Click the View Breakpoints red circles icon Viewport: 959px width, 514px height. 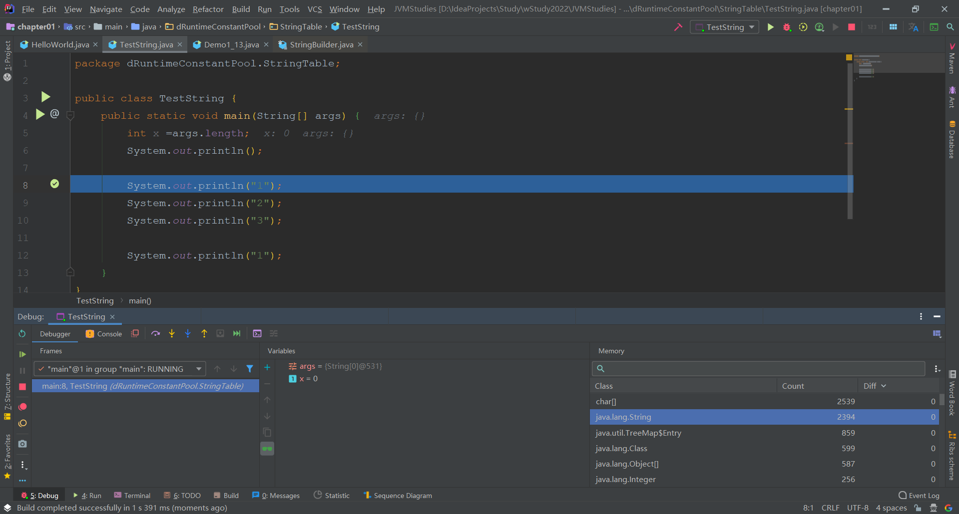pyautogui.click(x=22, y=407)
